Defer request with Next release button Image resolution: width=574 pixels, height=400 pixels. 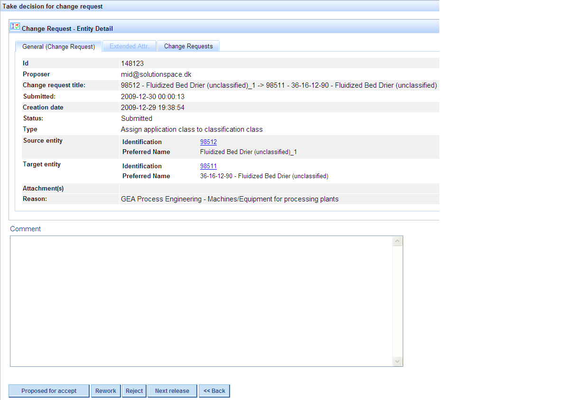tap(172, 391)
